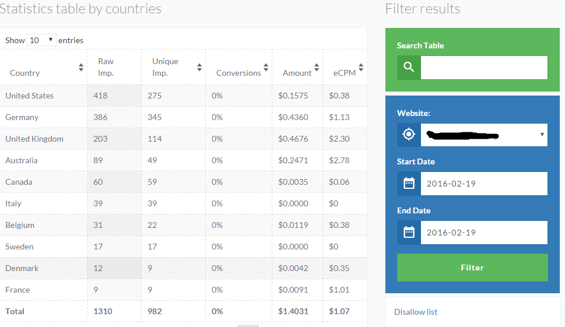Sort by Raw Imp. column arrows
Screen dimensions: 565x327
134,68
